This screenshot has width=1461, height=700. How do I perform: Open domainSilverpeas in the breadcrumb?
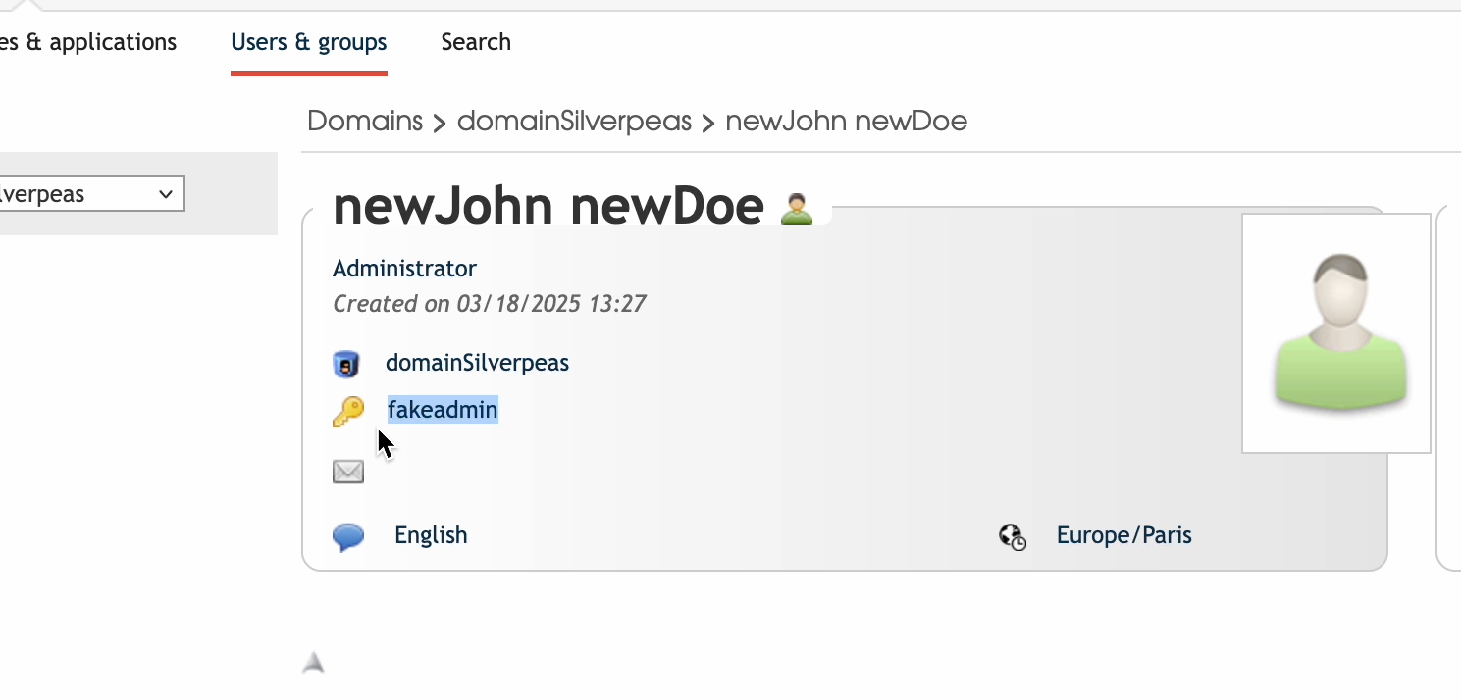coord(574,122)
